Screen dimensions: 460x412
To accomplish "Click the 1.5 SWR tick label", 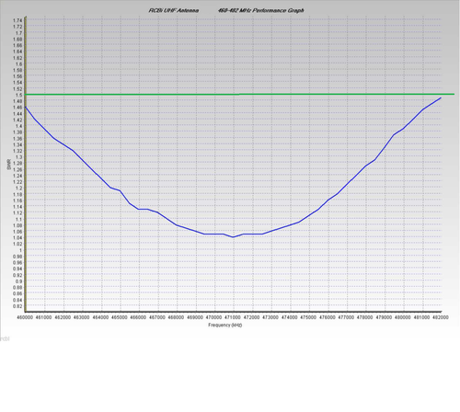I will coord(18,95).
